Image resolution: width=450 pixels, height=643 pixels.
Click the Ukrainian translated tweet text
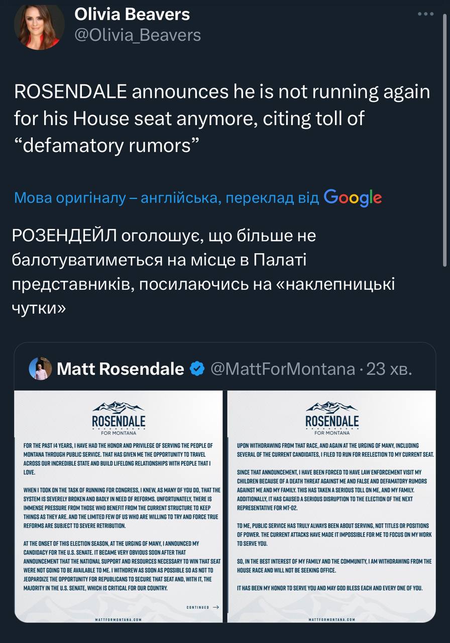(x=201, y=271)
